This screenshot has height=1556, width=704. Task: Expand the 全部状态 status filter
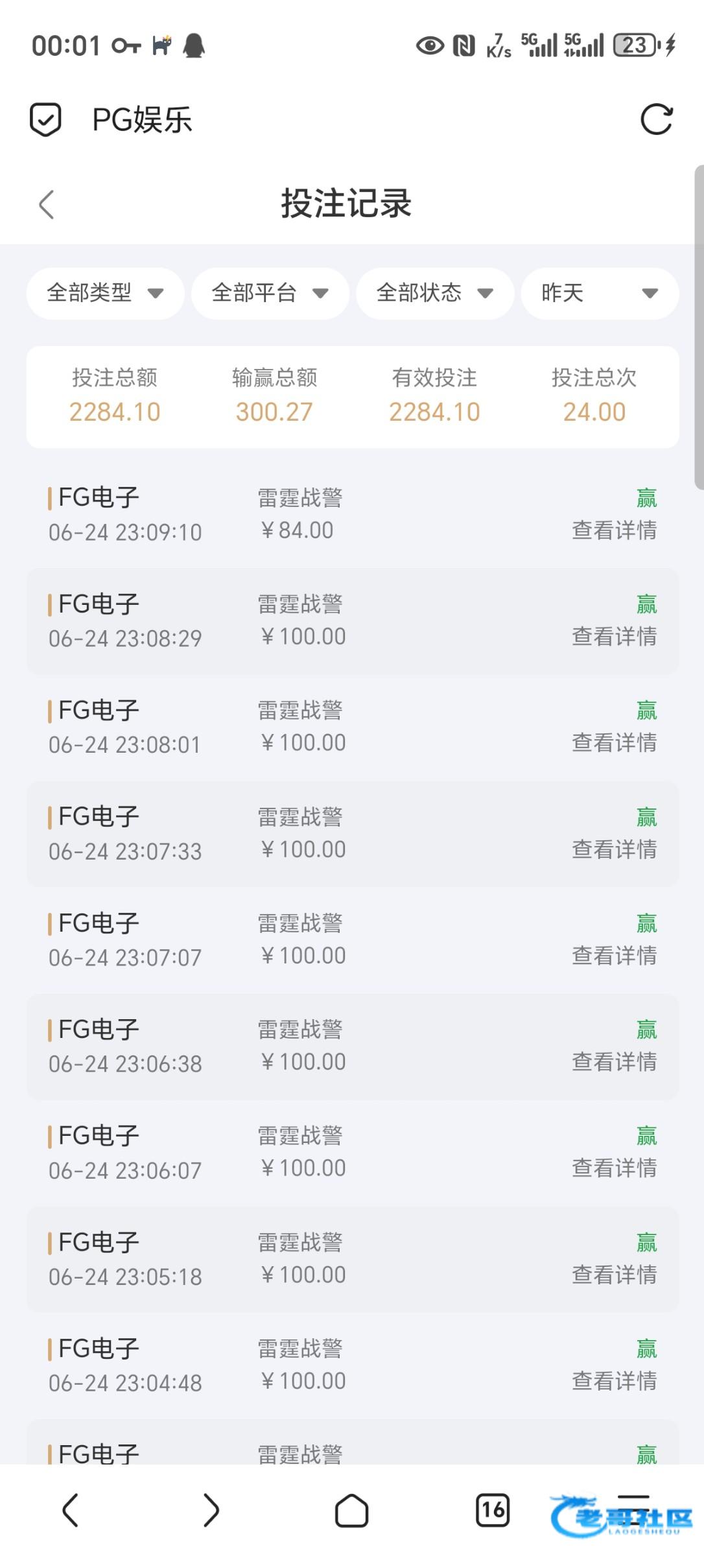tap(434, 293)
